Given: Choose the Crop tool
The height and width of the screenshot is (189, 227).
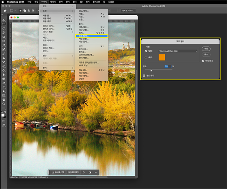Looking at the screenshot, I should 4,37.
